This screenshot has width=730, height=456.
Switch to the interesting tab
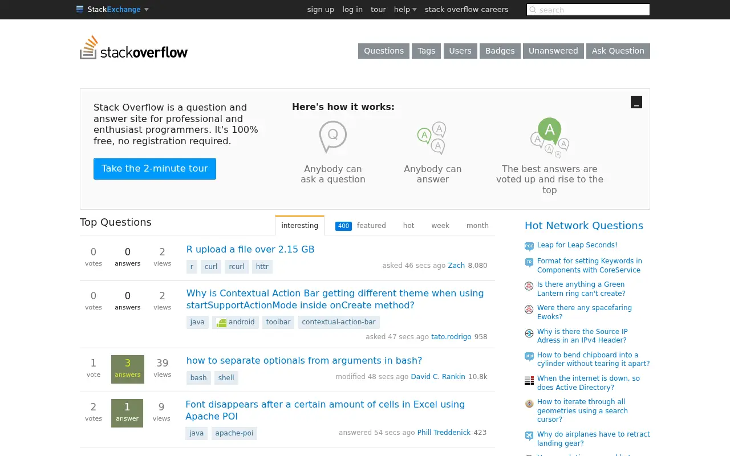(299, 225)
